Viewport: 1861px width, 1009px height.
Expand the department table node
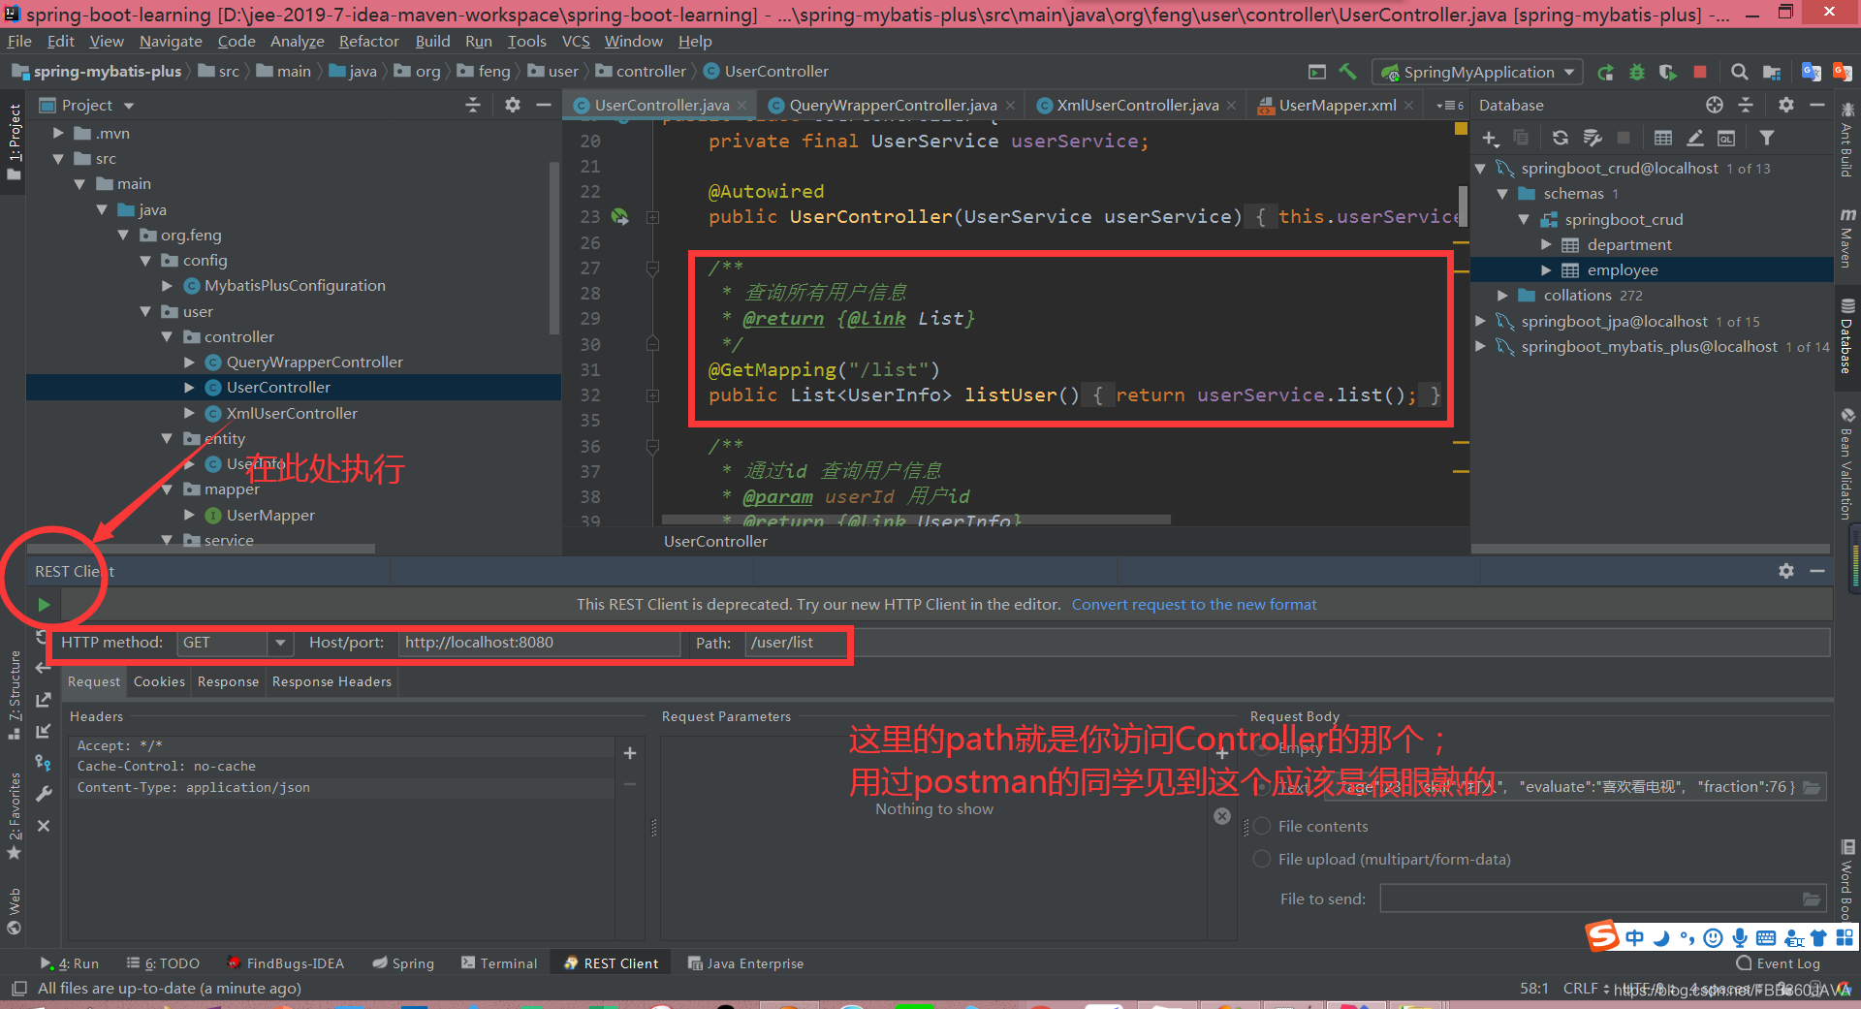[1546, 244]
